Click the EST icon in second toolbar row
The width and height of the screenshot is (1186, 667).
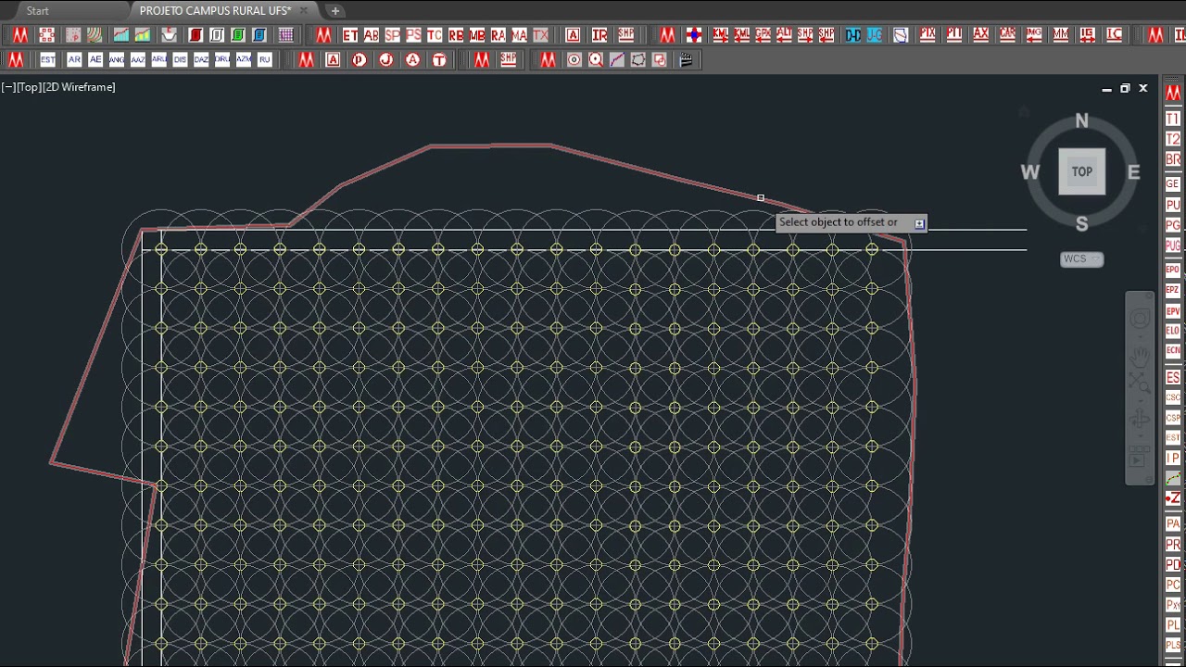[47, 59]
